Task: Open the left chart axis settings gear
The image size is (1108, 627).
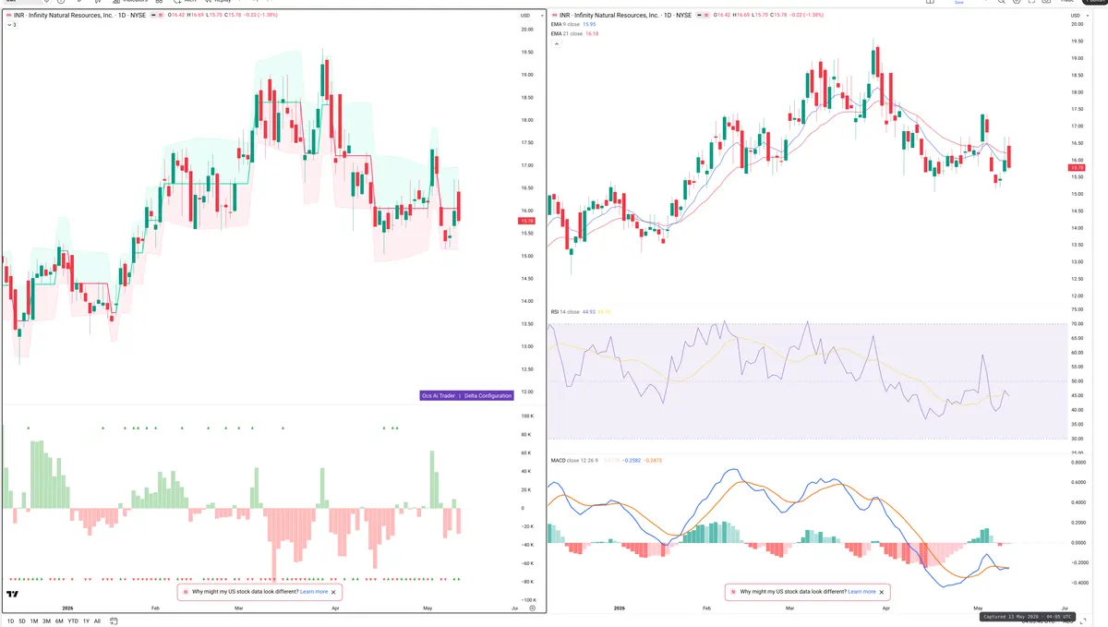Action: pyautogui.click(x=532, y=607)
